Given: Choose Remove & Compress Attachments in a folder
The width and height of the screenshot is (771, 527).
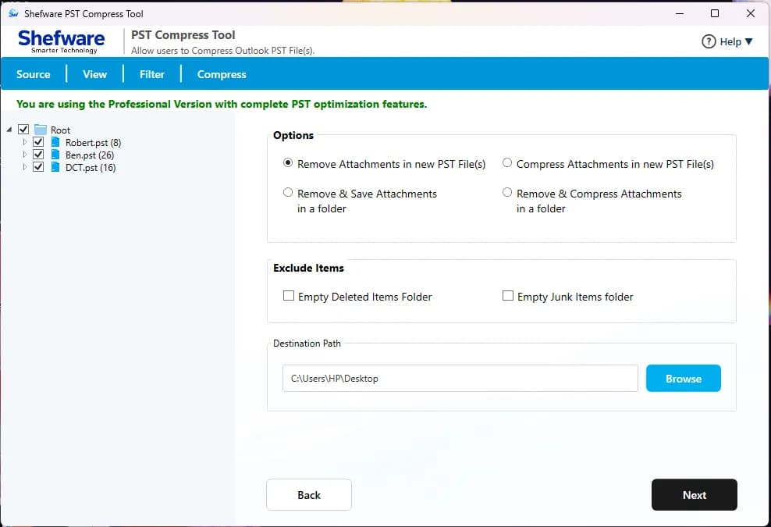Looking at the screenshot, I should tap(507, 192).
